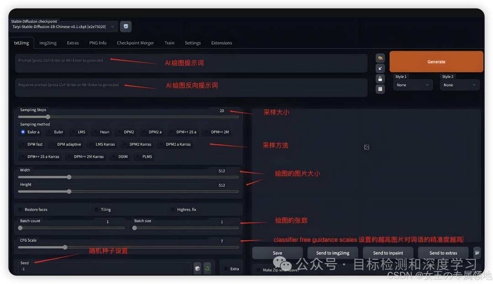This screenshot has width=493, height=284.
Task: Open the Checkpoint Merger tab
Action: (x=135, y=43)
